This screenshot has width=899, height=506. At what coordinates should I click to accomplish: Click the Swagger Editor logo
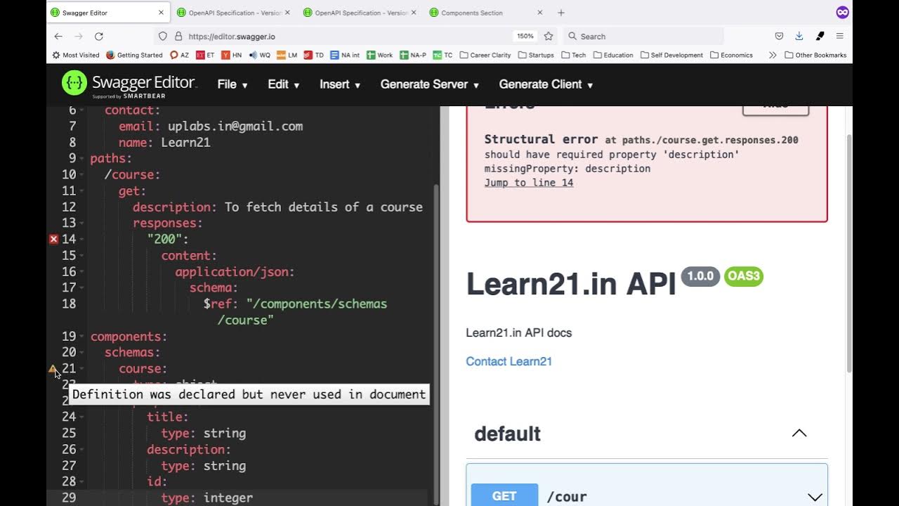[129, 84]
